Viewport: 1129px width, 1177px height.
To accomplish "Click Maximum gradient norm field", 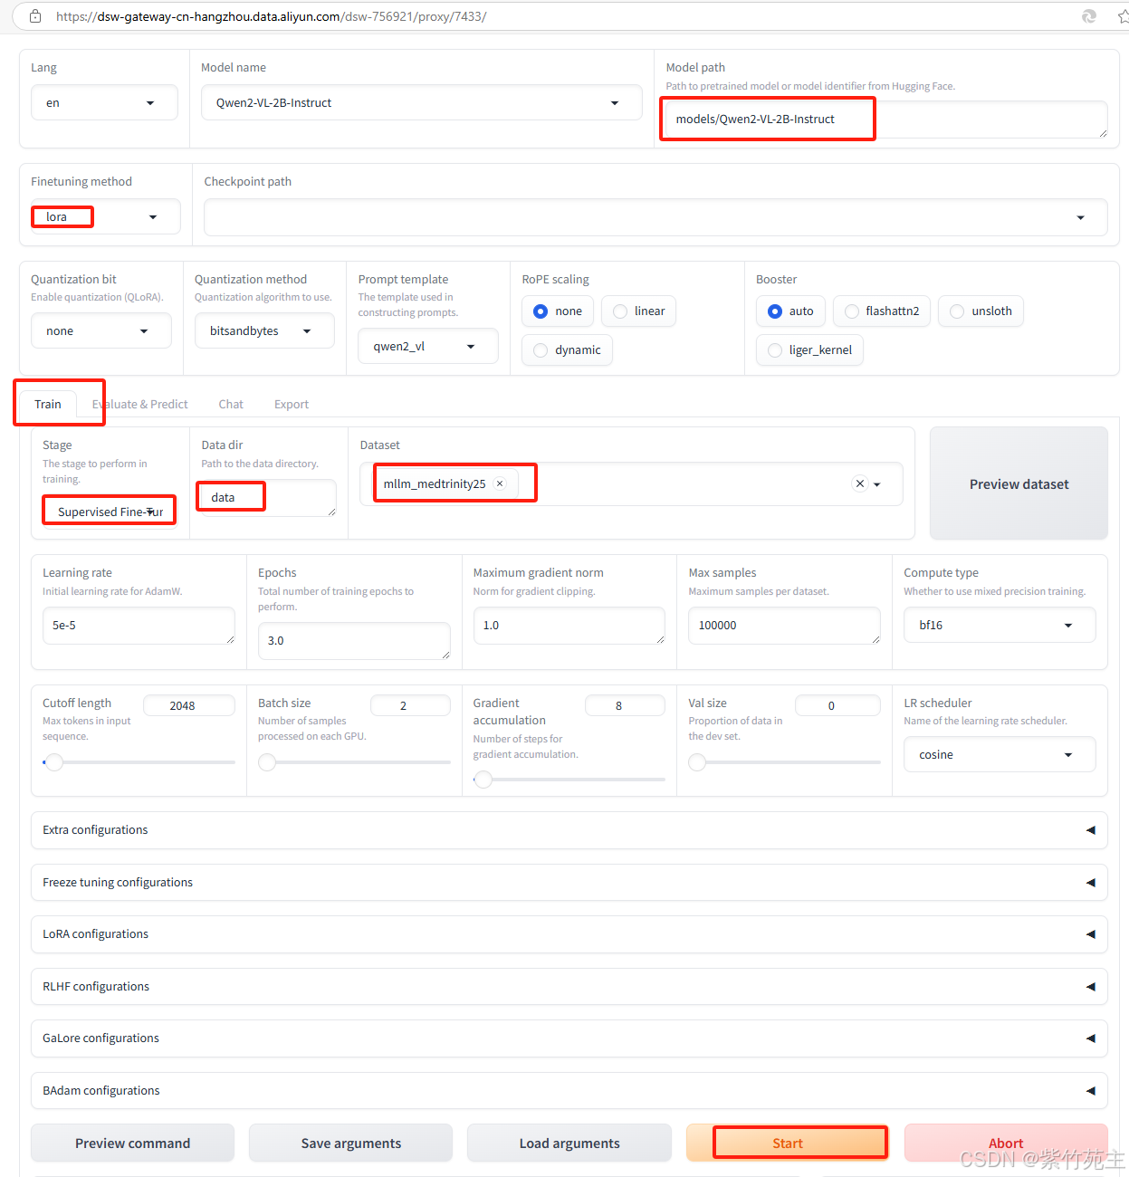I will click(x=569, y=626).
